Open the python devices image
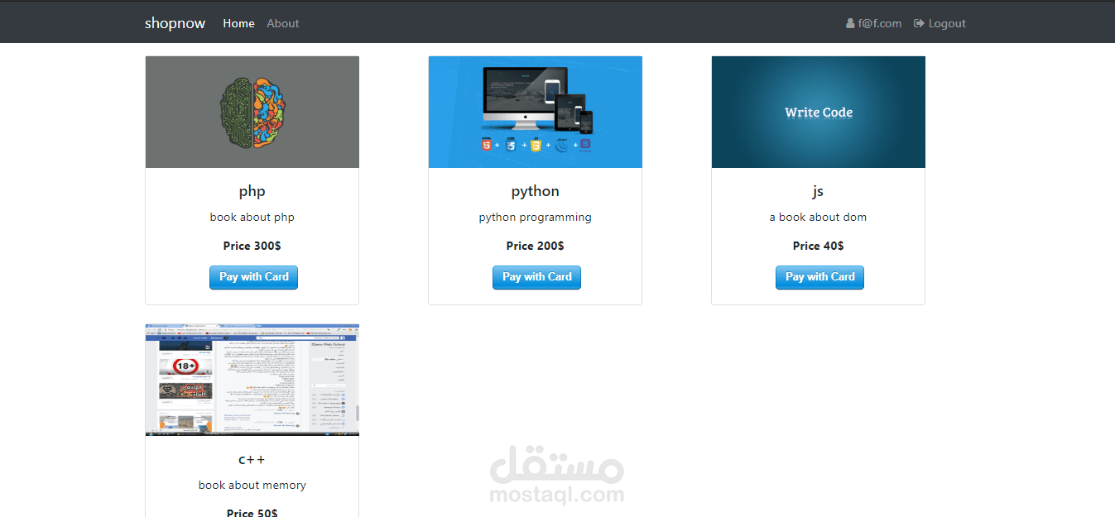 pos(536,112)
